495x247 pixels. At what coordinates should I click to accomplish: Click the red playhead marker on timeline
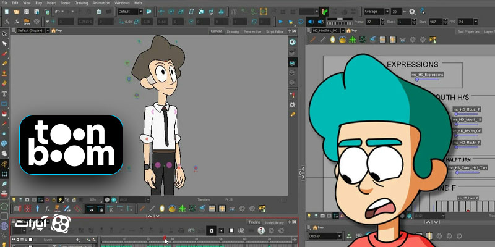click(x=165, y=238)
